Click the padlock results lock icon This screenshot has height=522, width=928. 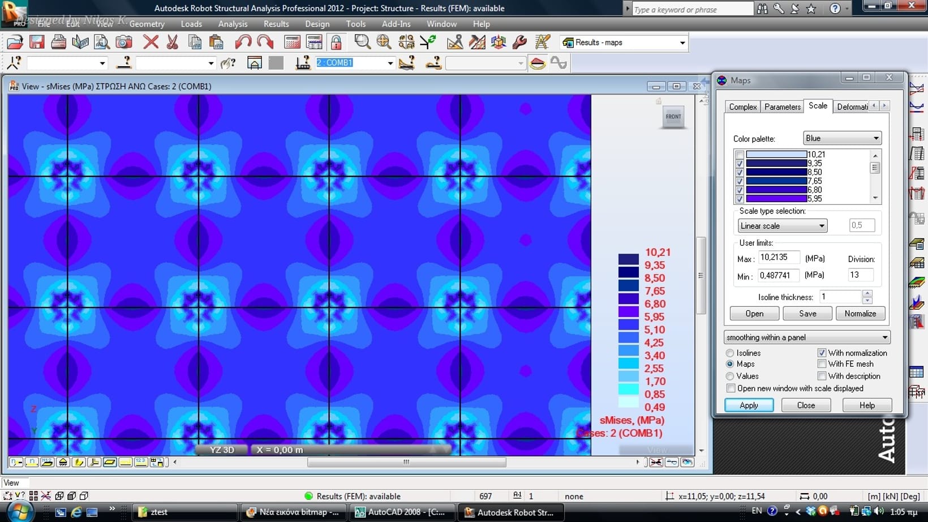(336, 42)
